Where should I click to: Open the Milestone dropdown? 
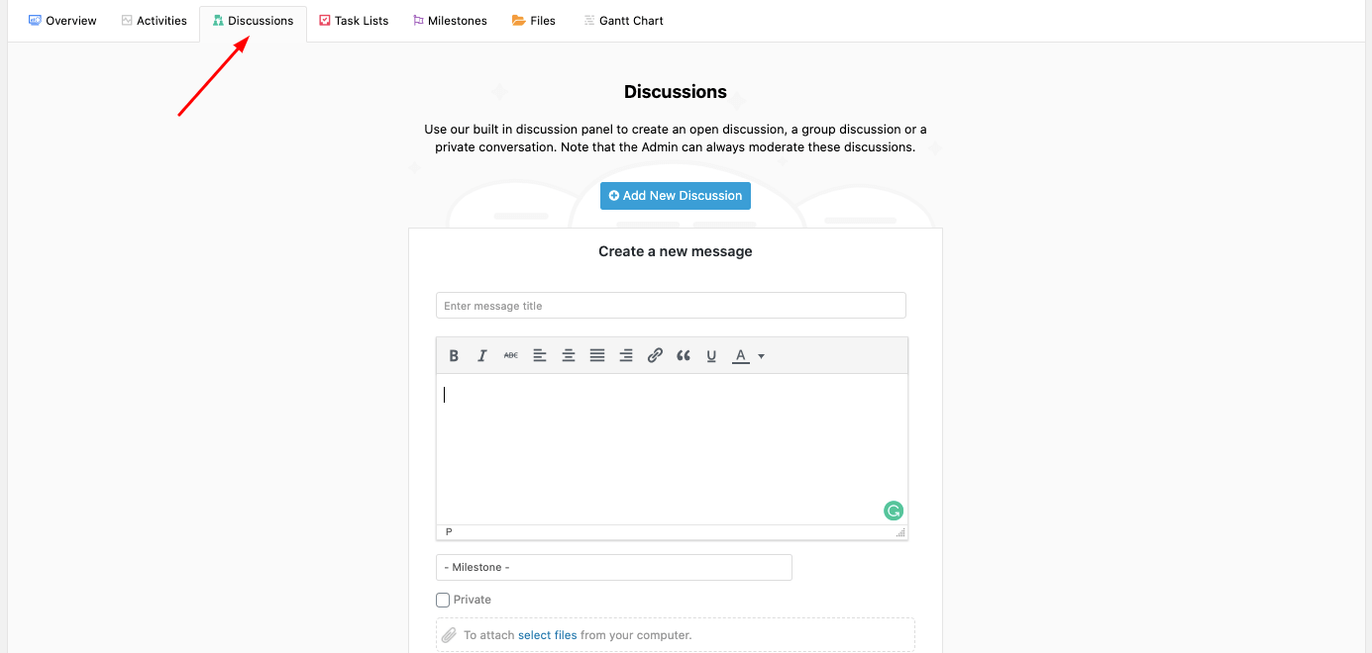point(613,567)
